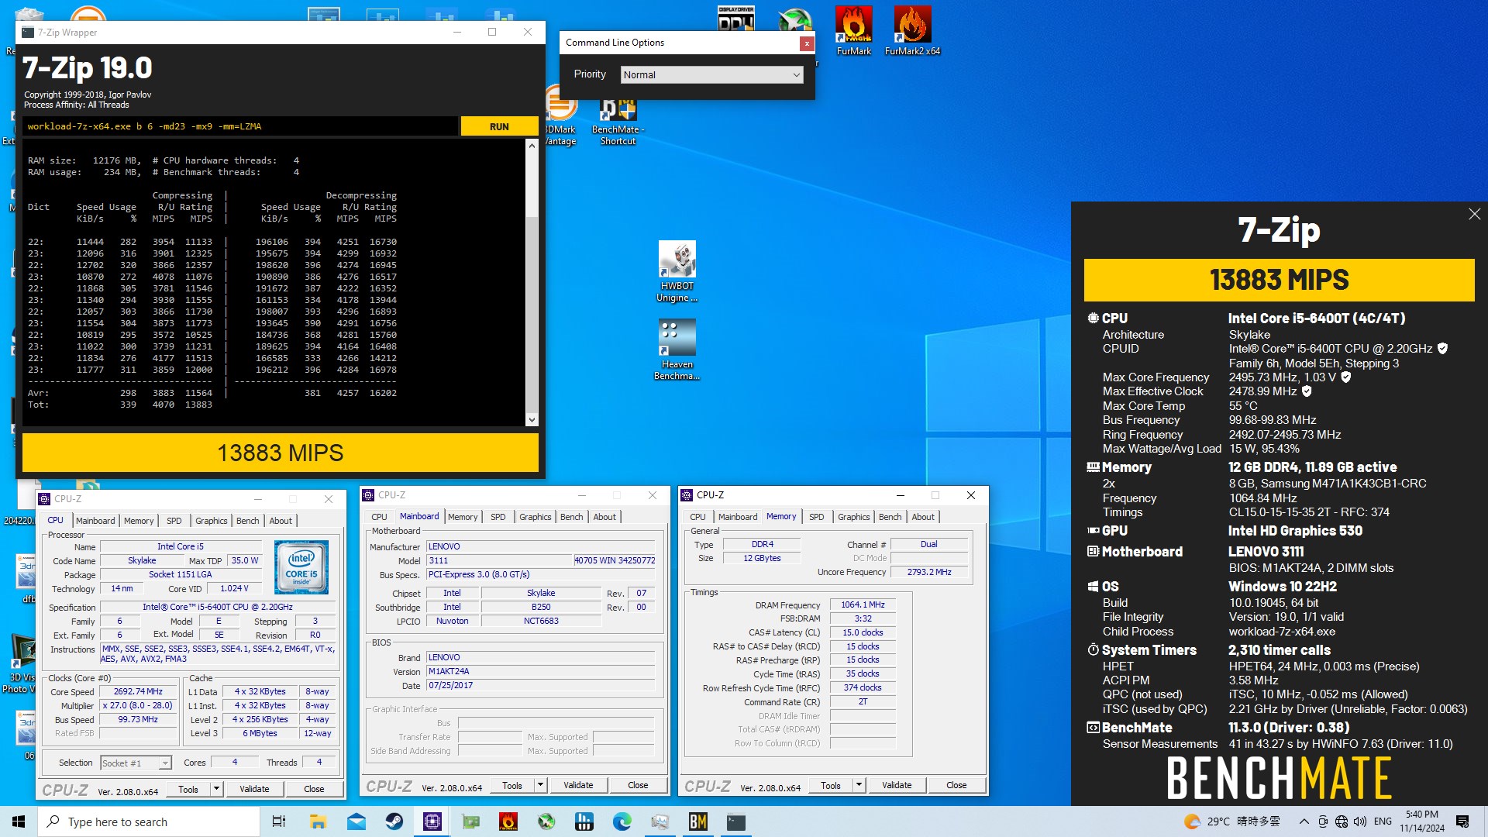This screenshot has width=1488, height=837.
Task: Open FurMark2 x64 desktop shortcut
Action: click(x=912, y=31)
